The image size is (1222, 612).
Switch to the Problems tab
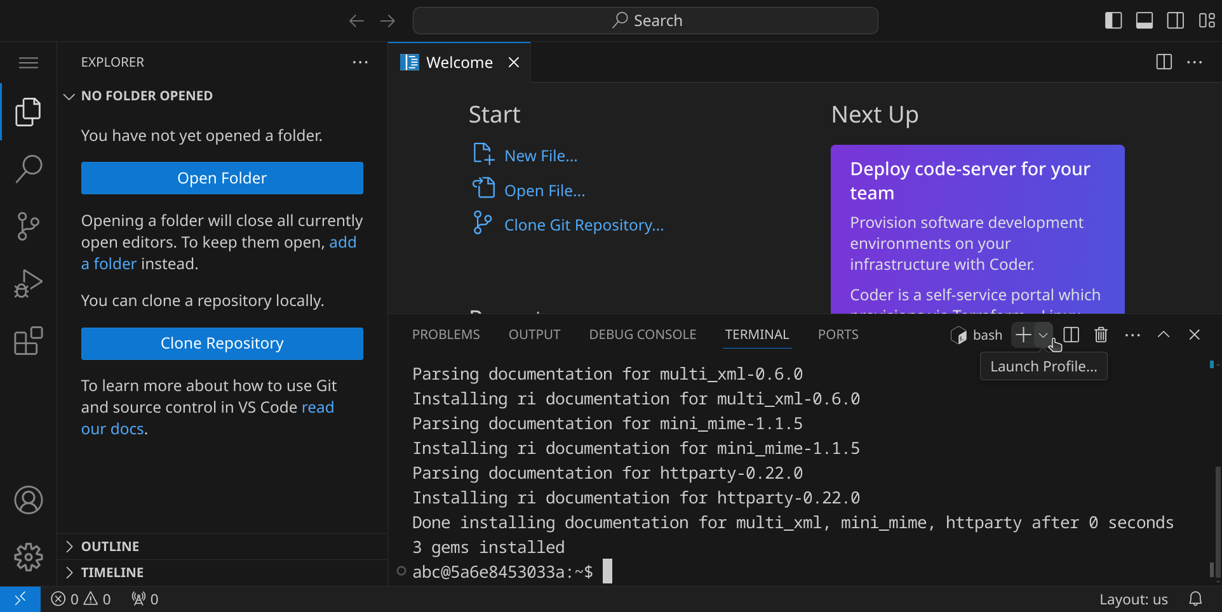tap(446, 335)
